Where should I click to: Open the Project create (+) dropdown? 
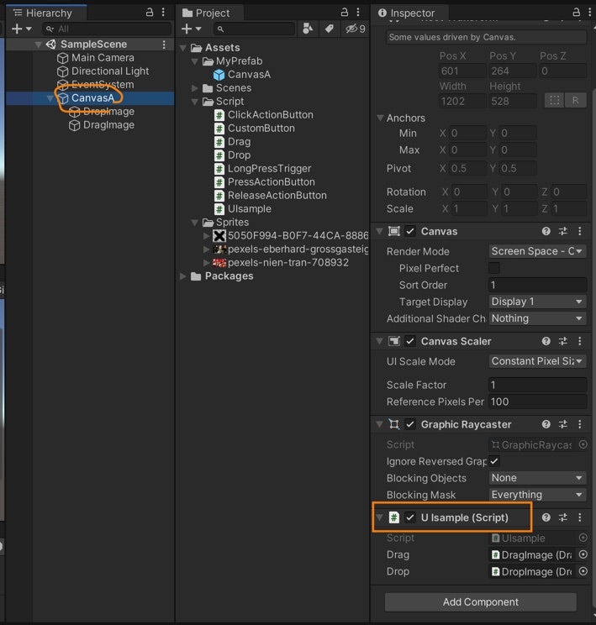[x=191, y=29]
